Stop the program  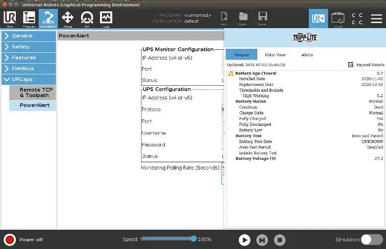(x=280, y=240)
